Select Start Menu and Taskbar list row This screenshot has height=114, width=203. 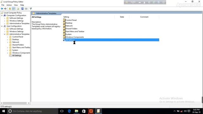tap(111, 31)
